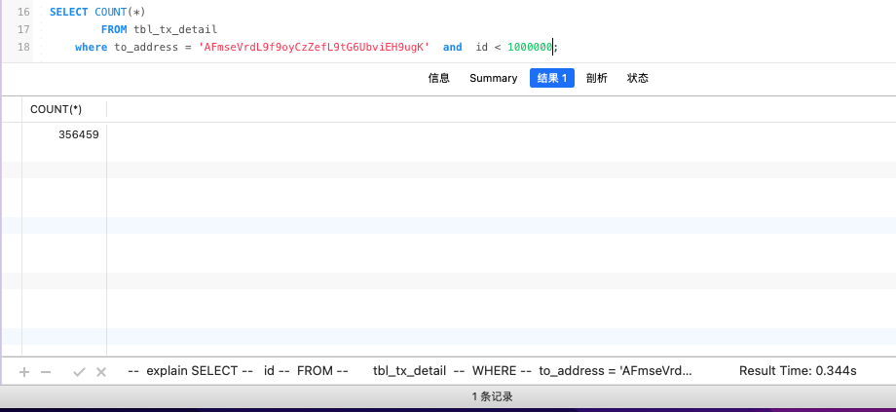This screenshot has width=896, height=412.
Task: Place cursor on the SELECT keyword
Action: (68, 12)
